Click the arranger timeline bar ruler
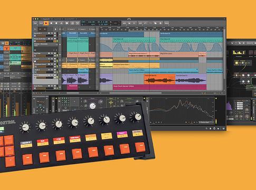Image resolution: width=256 pixels, height=190 pixels. pyautogui.click(x=161, y=29)
